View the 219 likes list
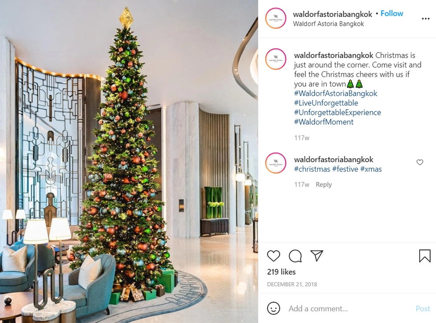The image size is (436, 323). pyautogui.click(x=281, y=272)
